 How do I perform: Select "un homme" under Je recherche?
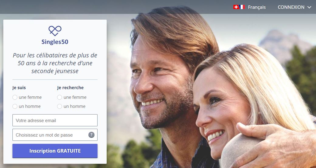pos(60,106)
